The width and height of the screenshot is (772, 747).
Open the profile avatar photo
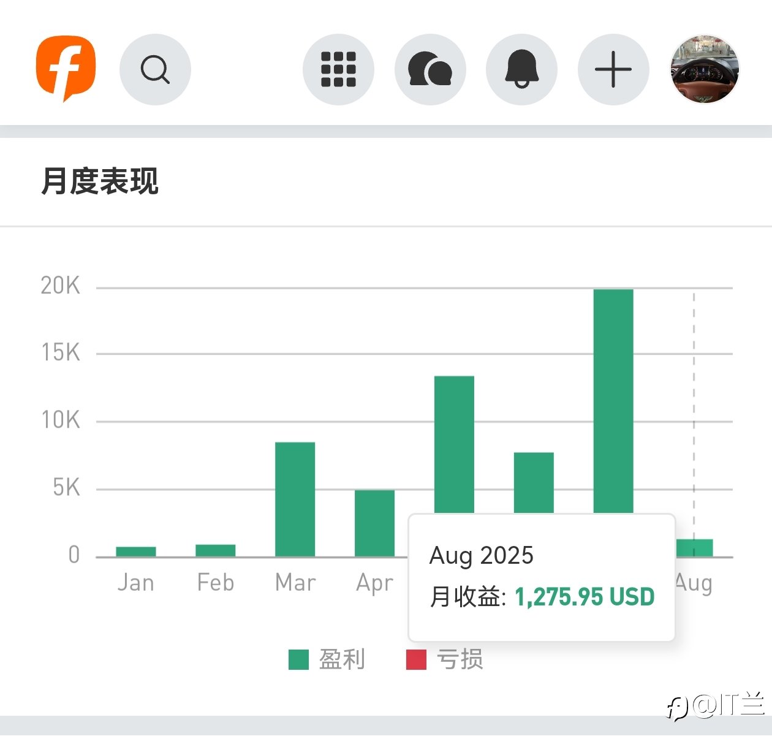705,69
